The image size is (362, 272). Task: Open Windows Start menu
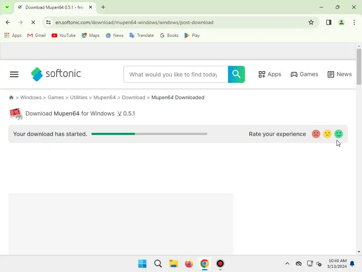click(x=142, y=263)
